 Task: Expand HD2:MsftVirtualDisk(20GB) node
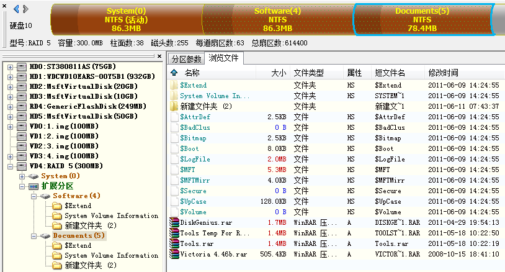11,87
